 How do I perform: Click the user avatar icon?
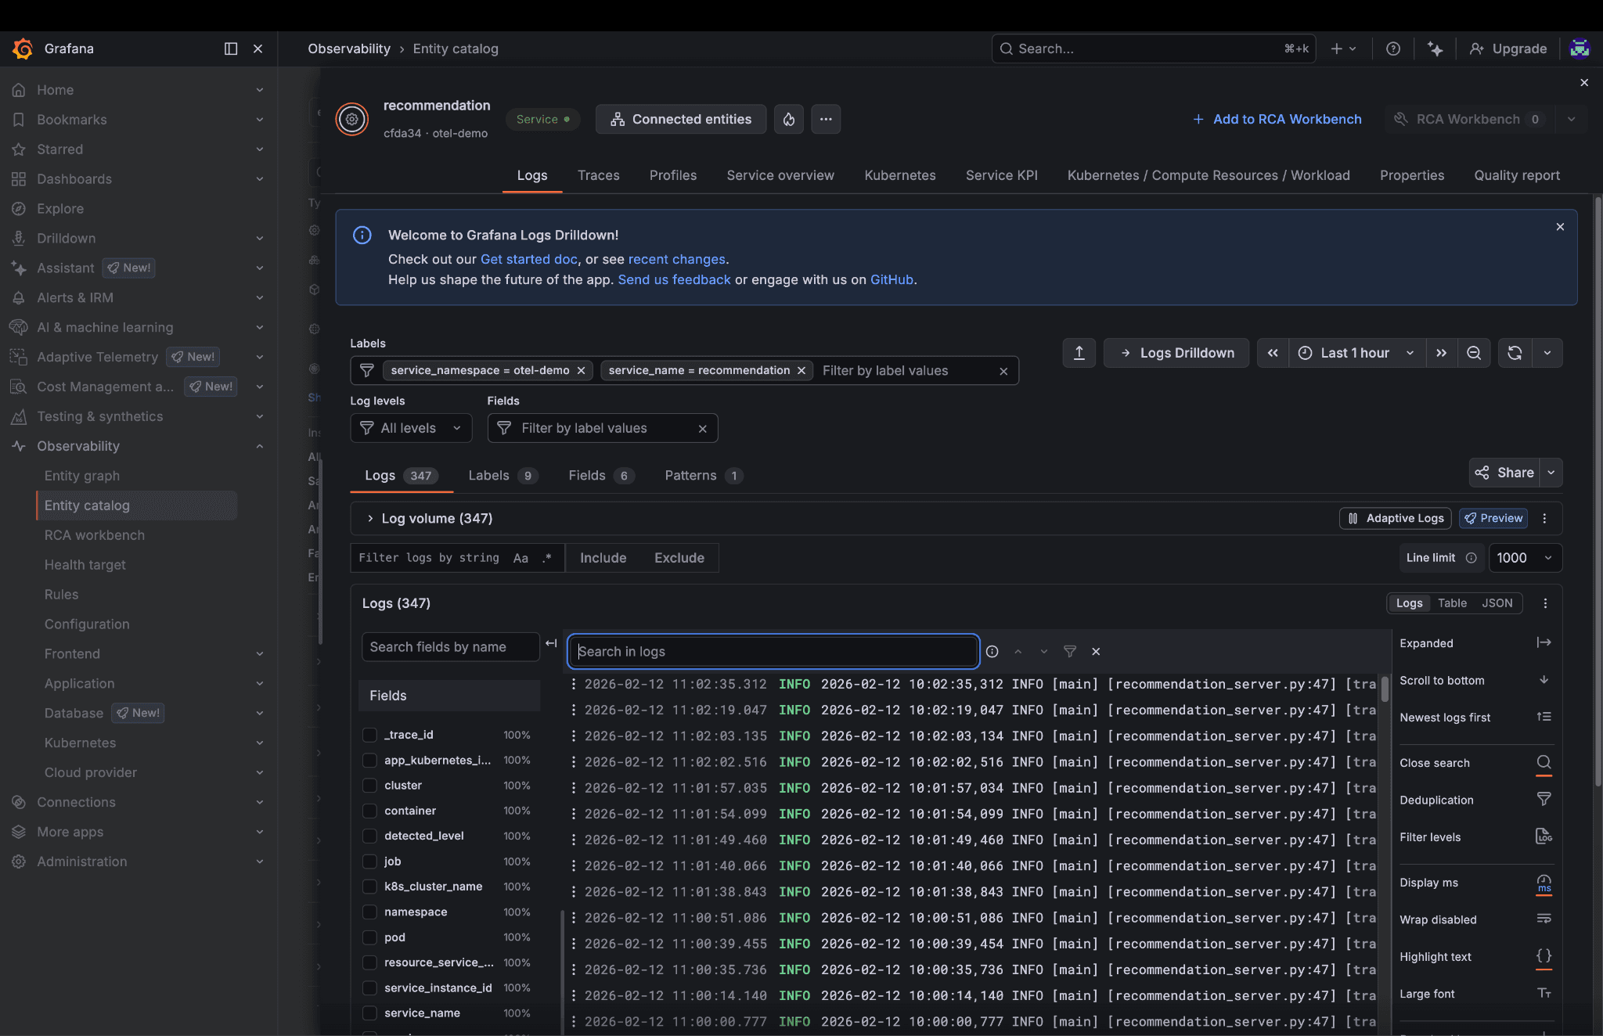pos(1580,49)
